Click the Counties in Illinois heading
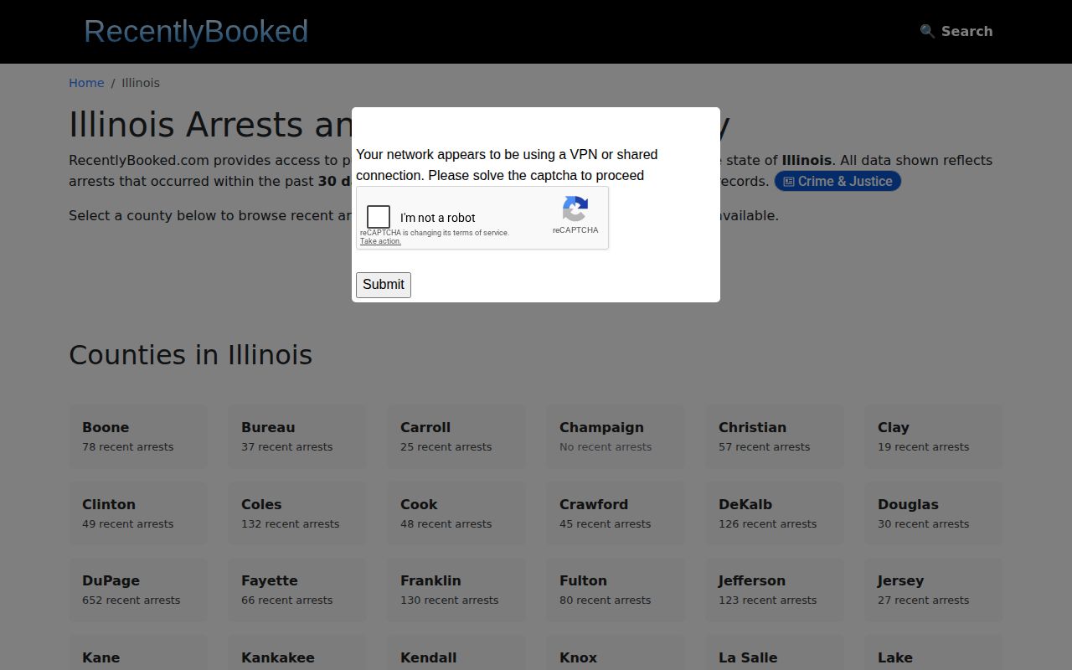 [190, 355]
